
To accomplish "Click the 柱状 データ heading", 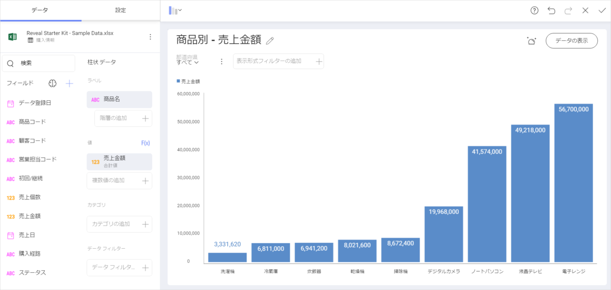I will (x=102, y=62).
